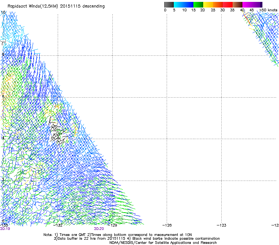
Task: Click the '-123' longitude axis label
Action: pyautogui.click(x=221, y=225)
